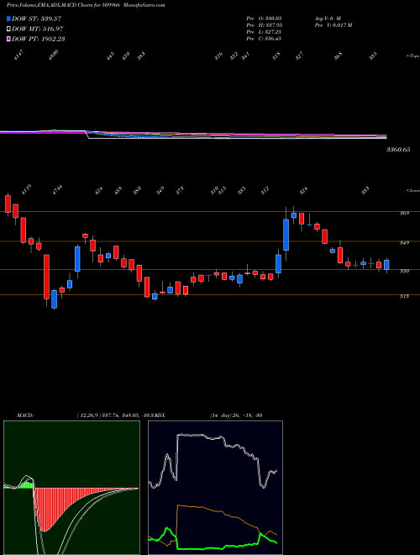
Task: Click the ADX (14 day) values text
Action: point(236,415)
